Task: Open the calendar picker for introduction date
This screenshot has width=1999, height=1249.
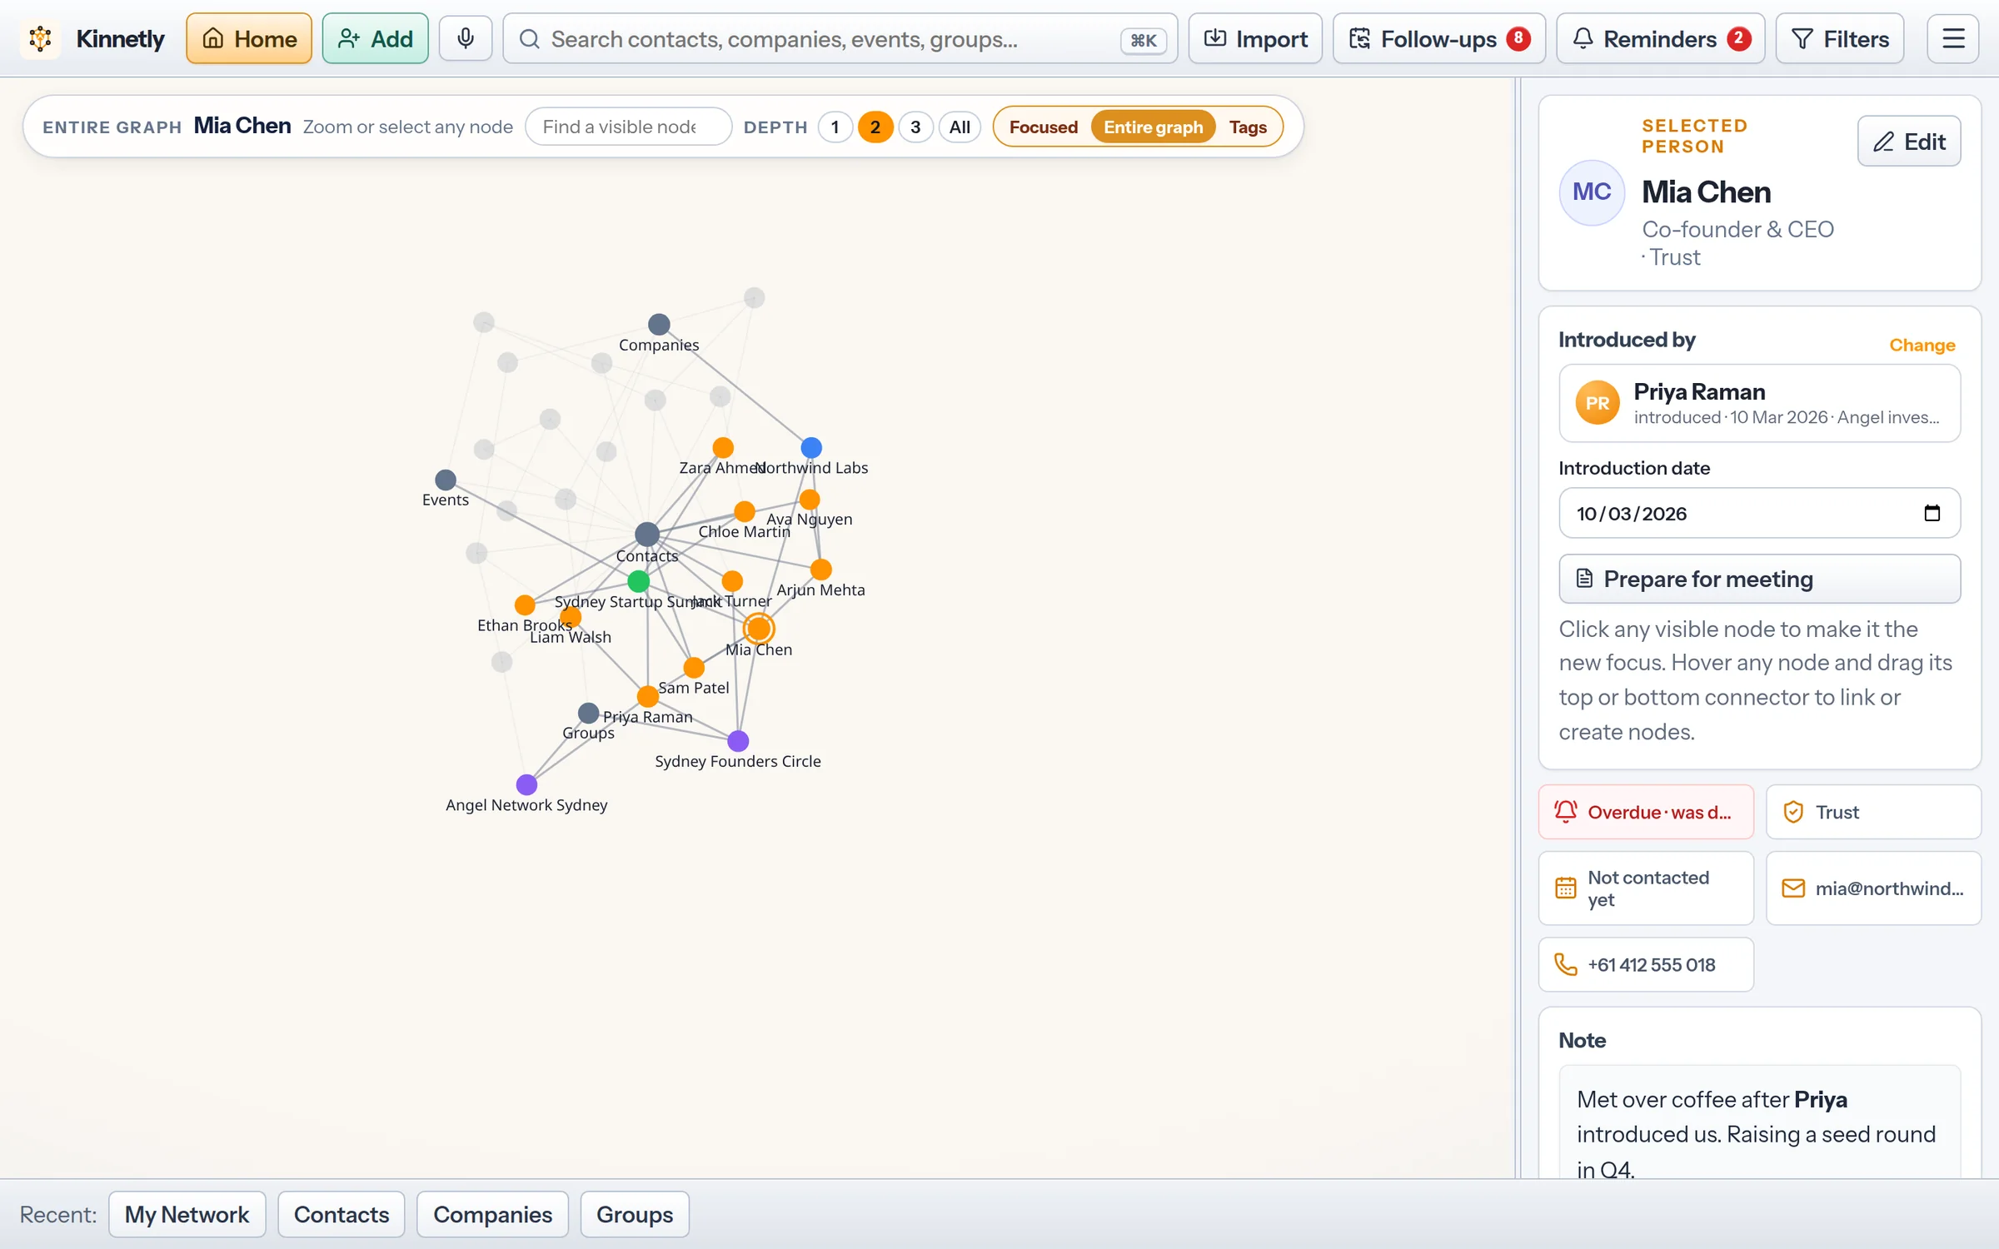Action: point(1932,513)
